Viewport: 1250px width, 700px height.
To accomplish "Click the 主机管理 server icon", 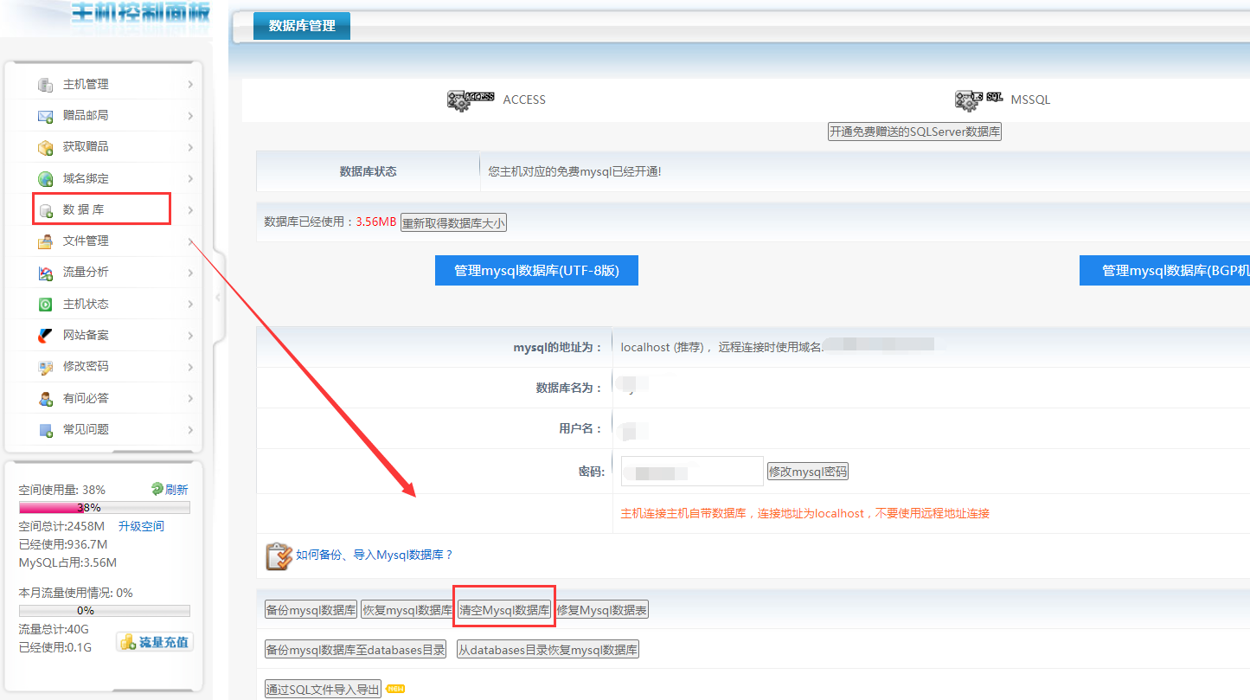I will 46,85.
